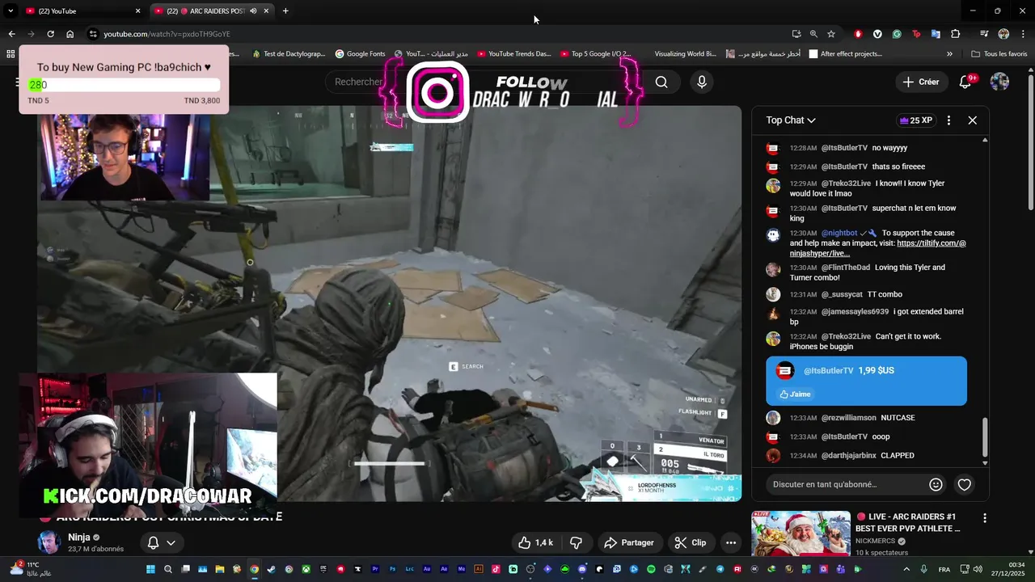Expand the hidden bookmarks overflow chevron
Viewport: 1035px width, 582px height.
coord(949,54)
